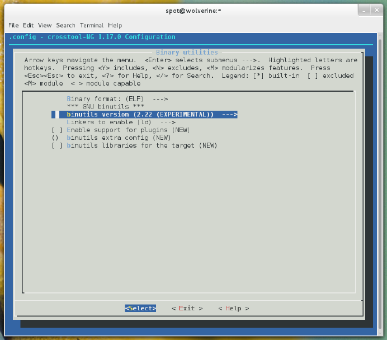
Task: Click the < Exit > button
Action: [x=187, y=308]
